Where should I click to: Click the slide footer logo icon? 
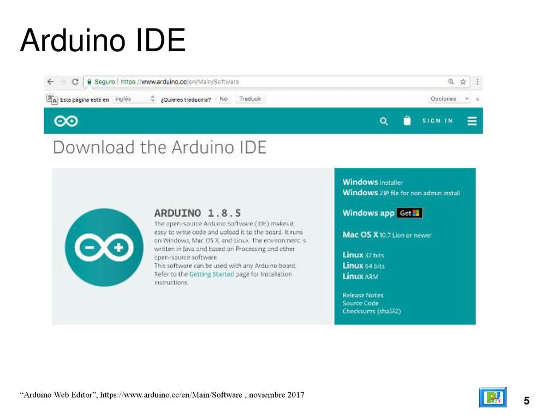click(493, 397)
